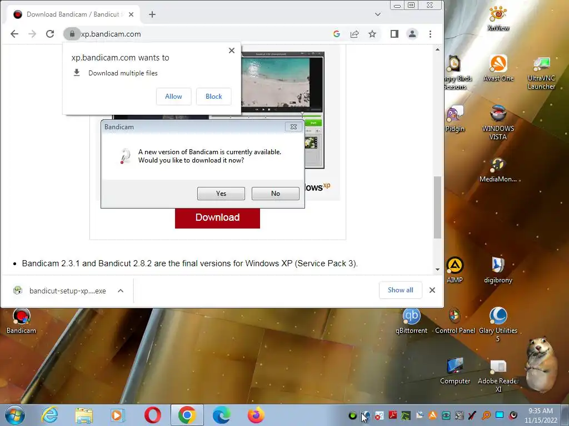Click Yes in Bandicam dialog
This screenshot has height=426, width=569.
[x=221, y=194]
